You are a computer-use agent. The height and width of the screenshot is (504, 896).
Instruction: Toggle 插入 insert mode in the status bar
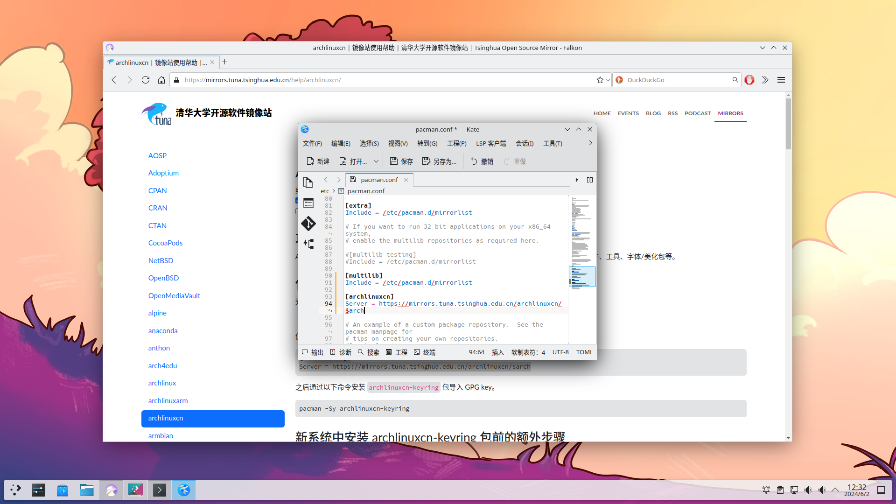coord(497,352)
